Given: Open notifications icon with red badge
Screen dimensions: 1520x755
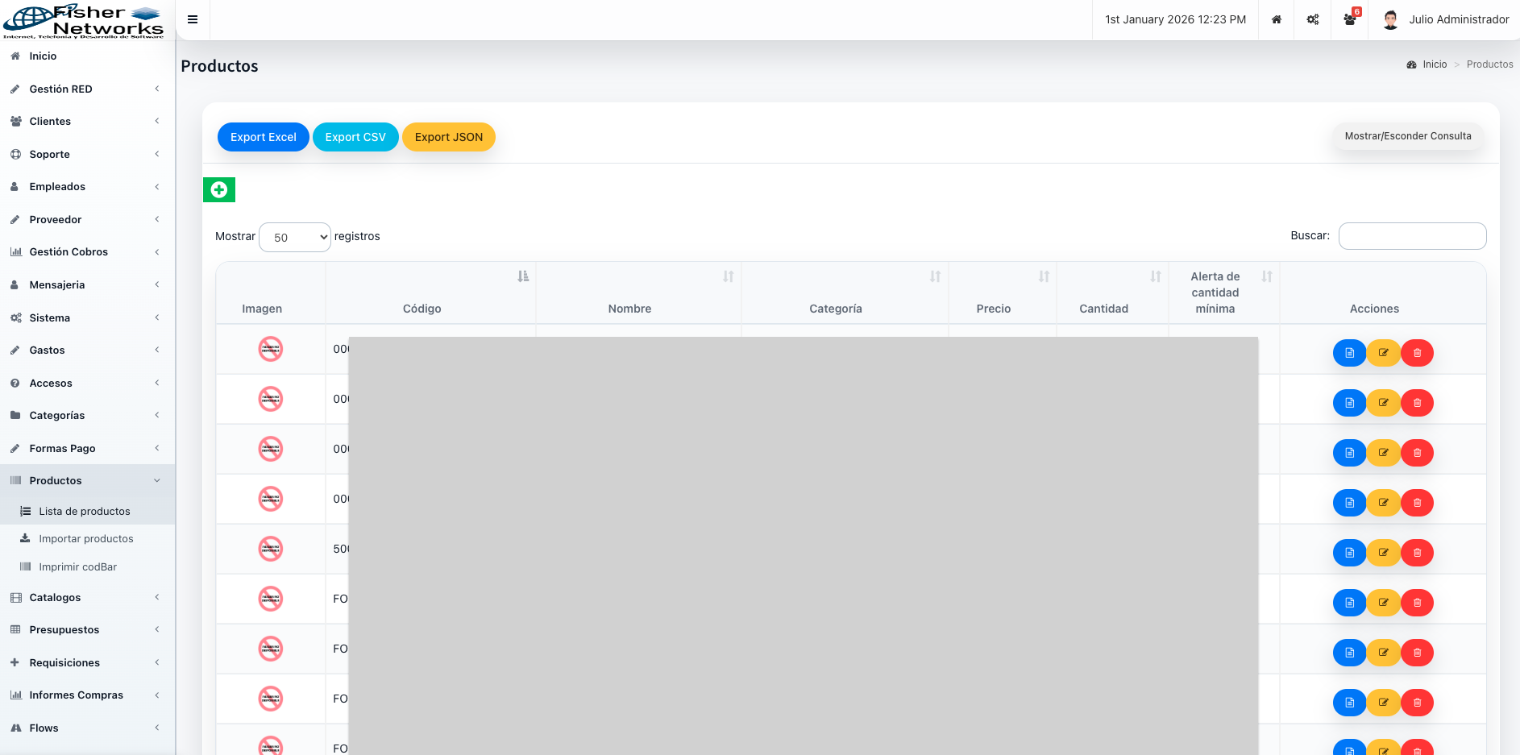Looking at the screenshot, I should point(1350,19).
